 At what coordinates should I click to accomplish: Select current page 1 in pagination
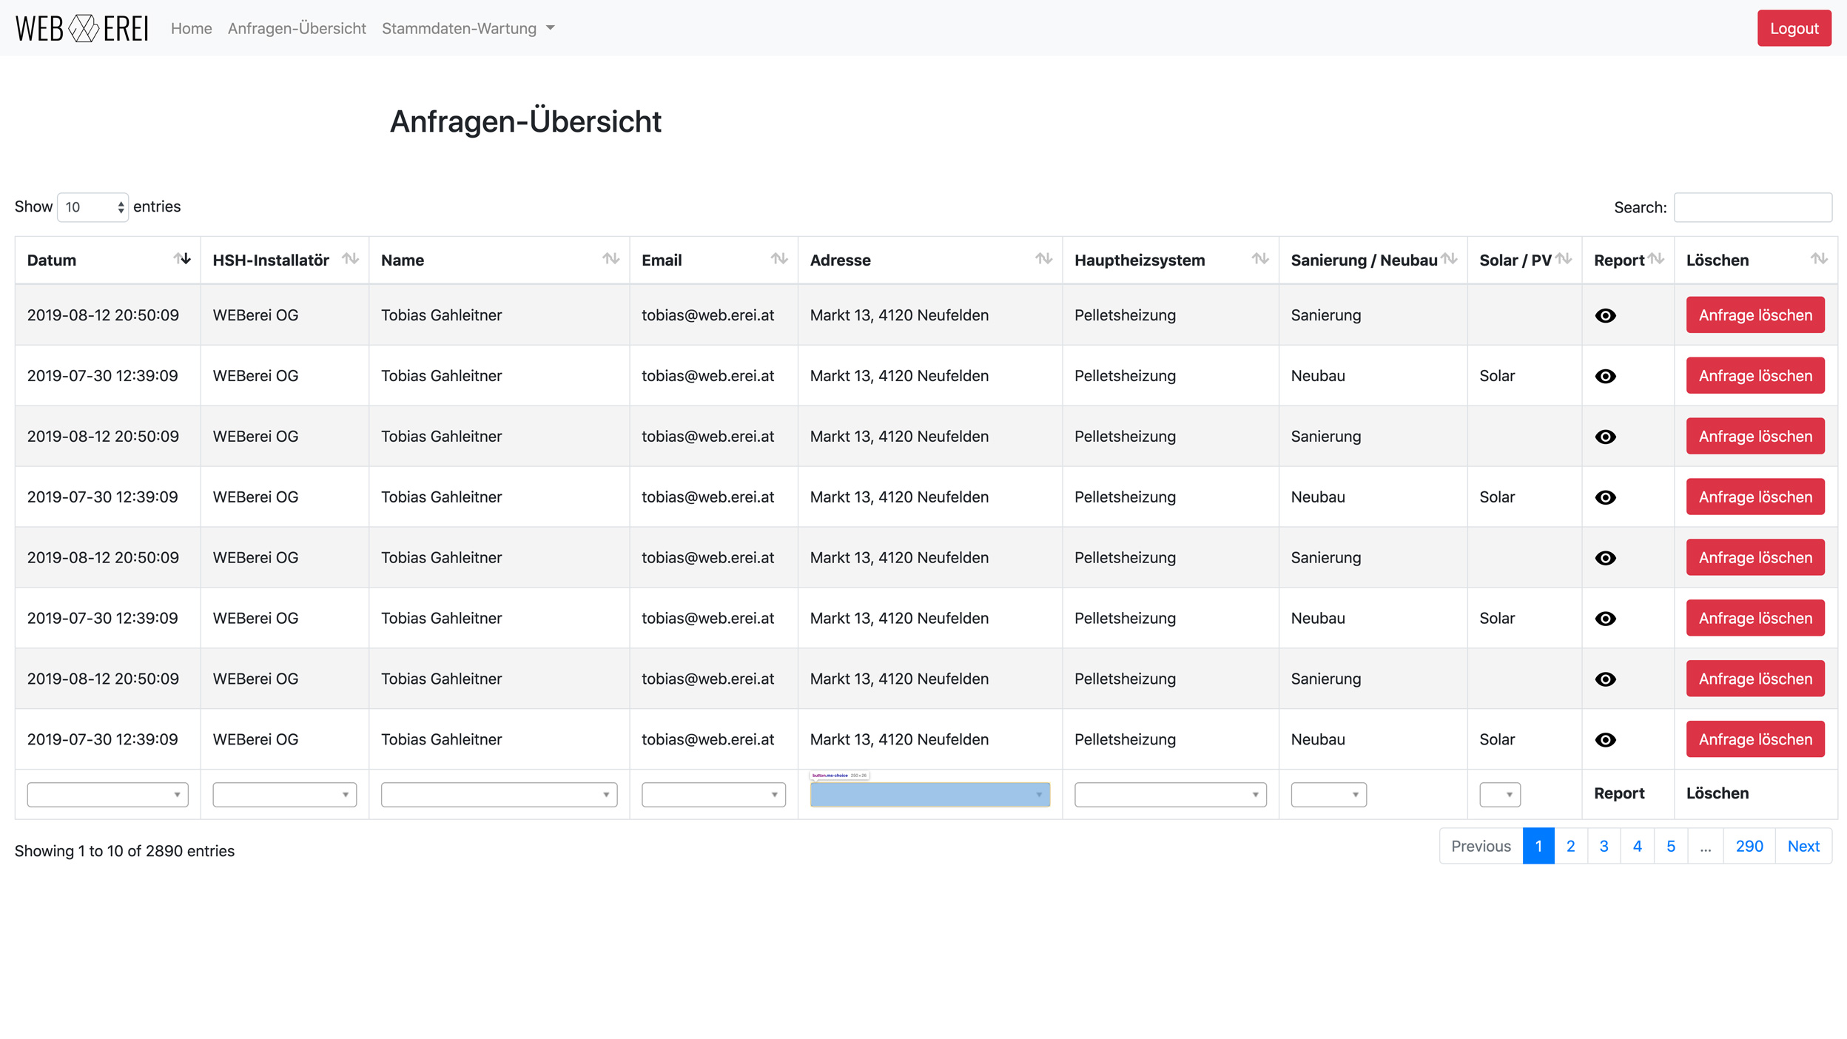pos(1538,846)
